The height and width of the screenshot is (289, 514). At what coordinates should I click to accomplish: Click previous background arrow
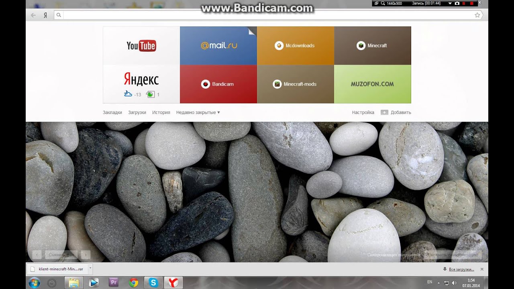pos(37,254)
